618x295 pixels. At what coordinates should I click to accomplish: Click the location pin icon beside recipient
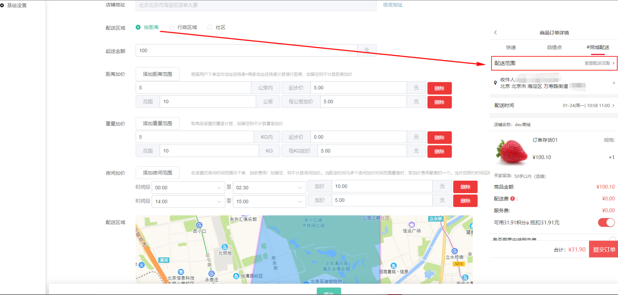495,83
